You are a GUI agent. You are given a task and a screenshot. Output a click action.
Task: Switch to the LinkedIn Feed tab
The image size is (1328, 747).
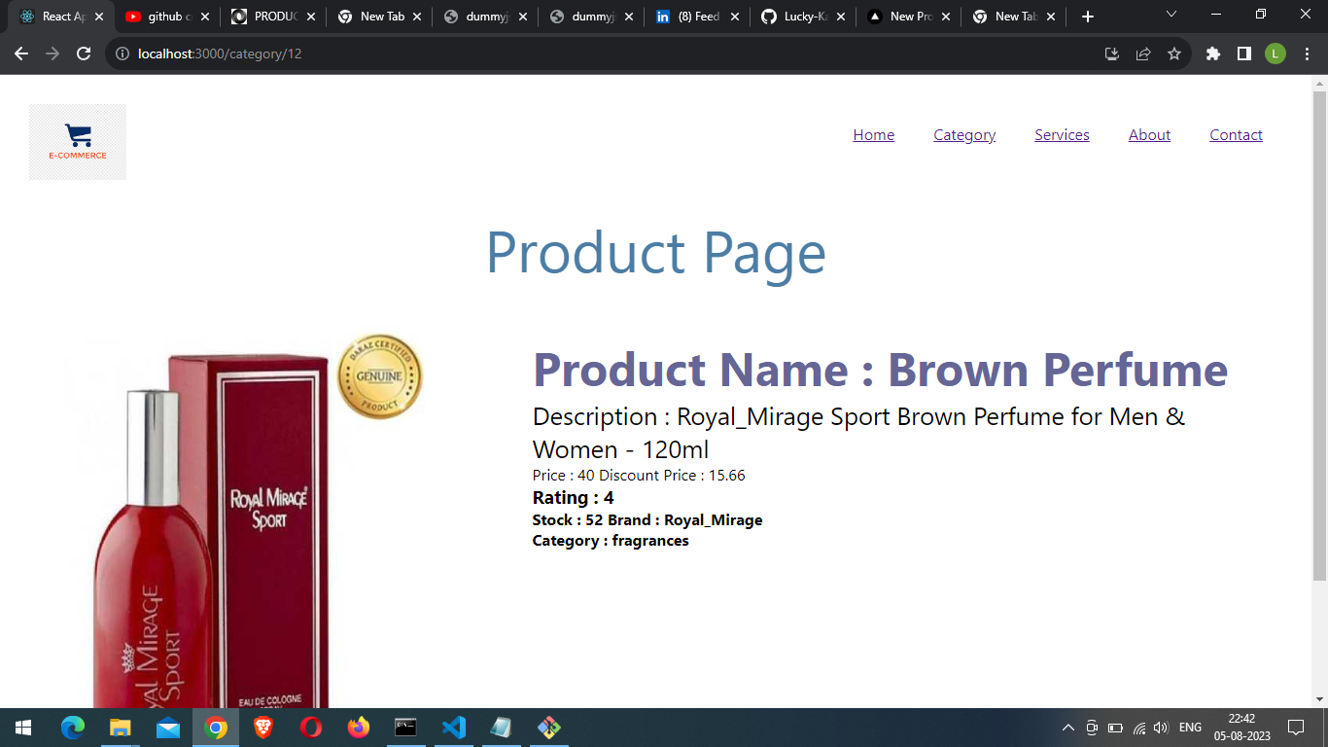[x=695, y=16]
